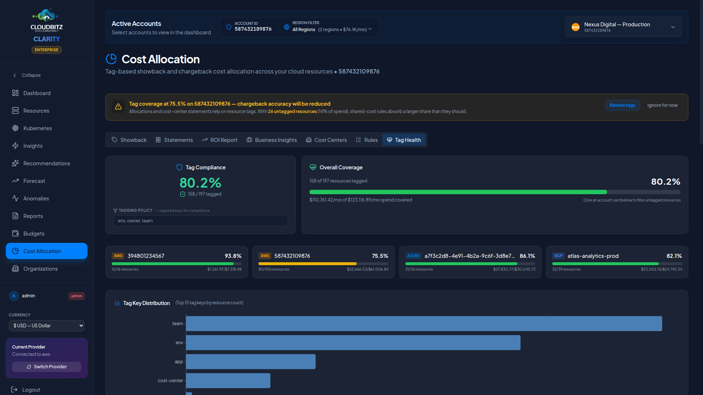The width and height of the screenshot is (703, 395).
Task: Click the Overall Coverage heart icon
Action: pyautogui.click(x=313, y=167)
